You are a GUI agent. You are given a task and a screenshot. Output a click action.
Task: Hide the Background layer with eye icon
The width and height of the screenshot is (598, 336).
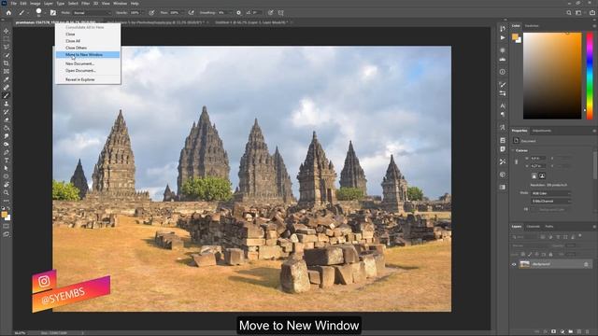[514, 264]
